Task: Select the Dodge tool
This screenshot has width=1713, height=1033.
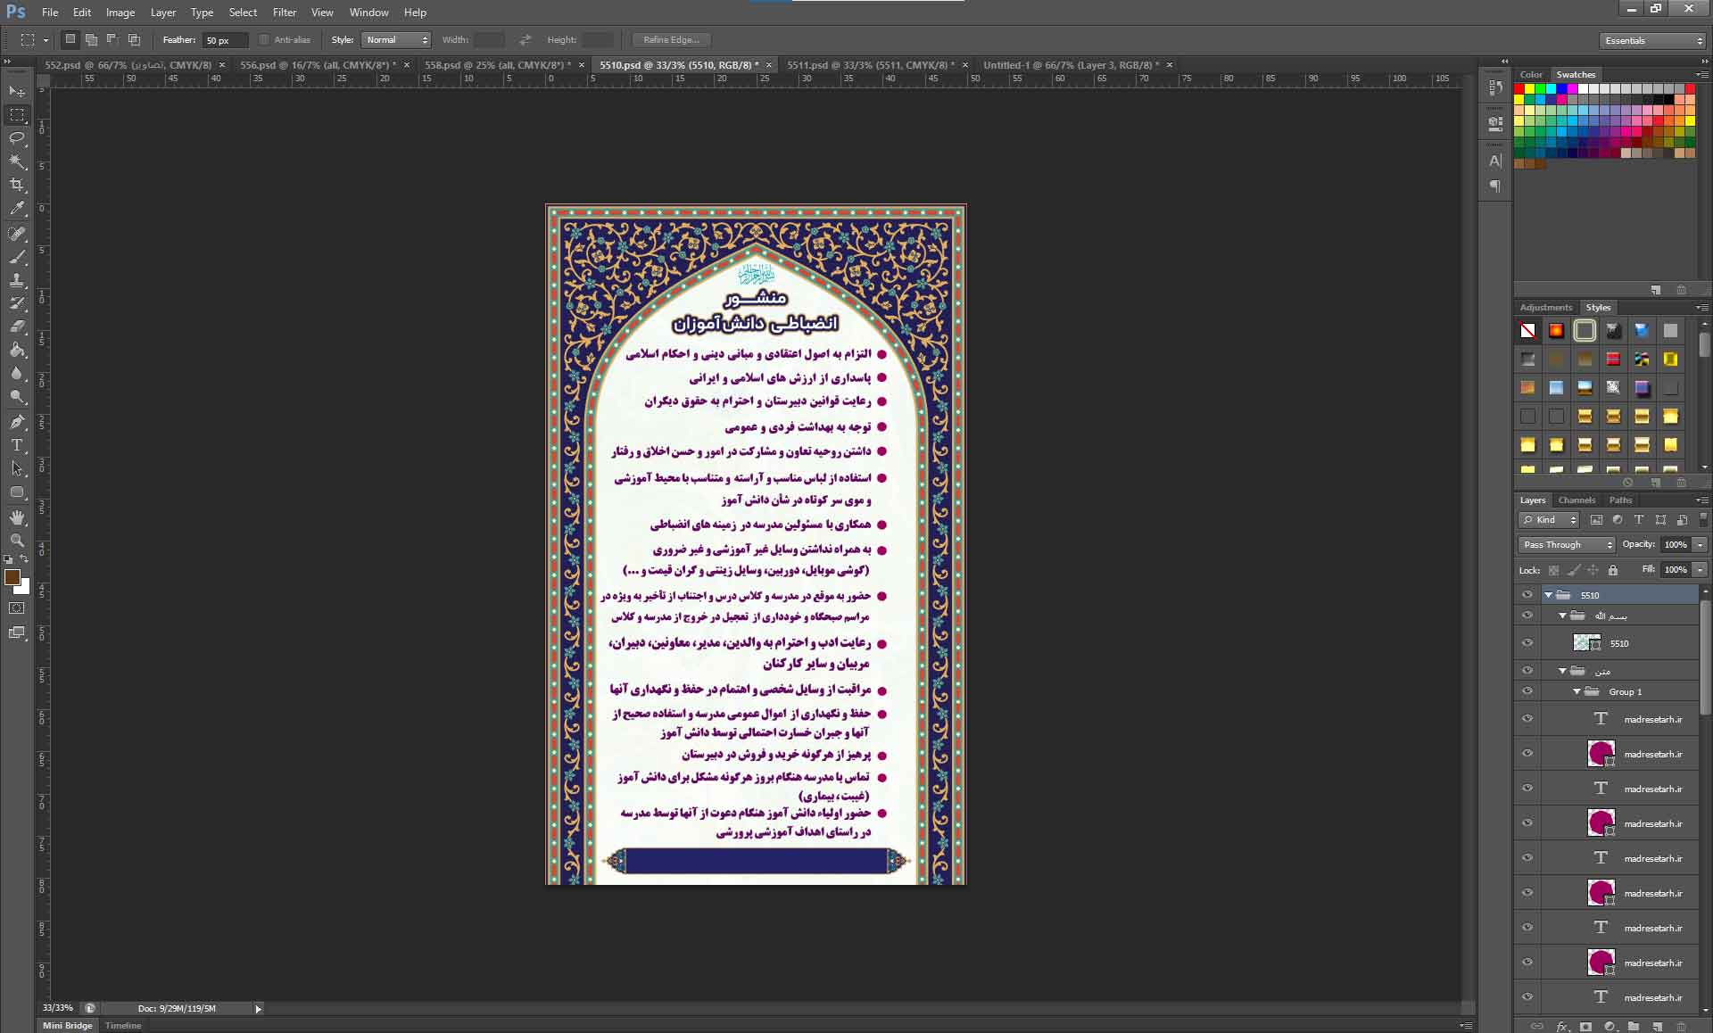Action: click(x=17, y=397)
